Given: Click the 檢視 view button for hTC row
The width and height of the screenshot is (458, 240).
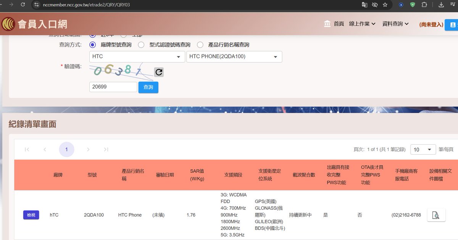Looking at the screenshot, I should tap(31, 215).
